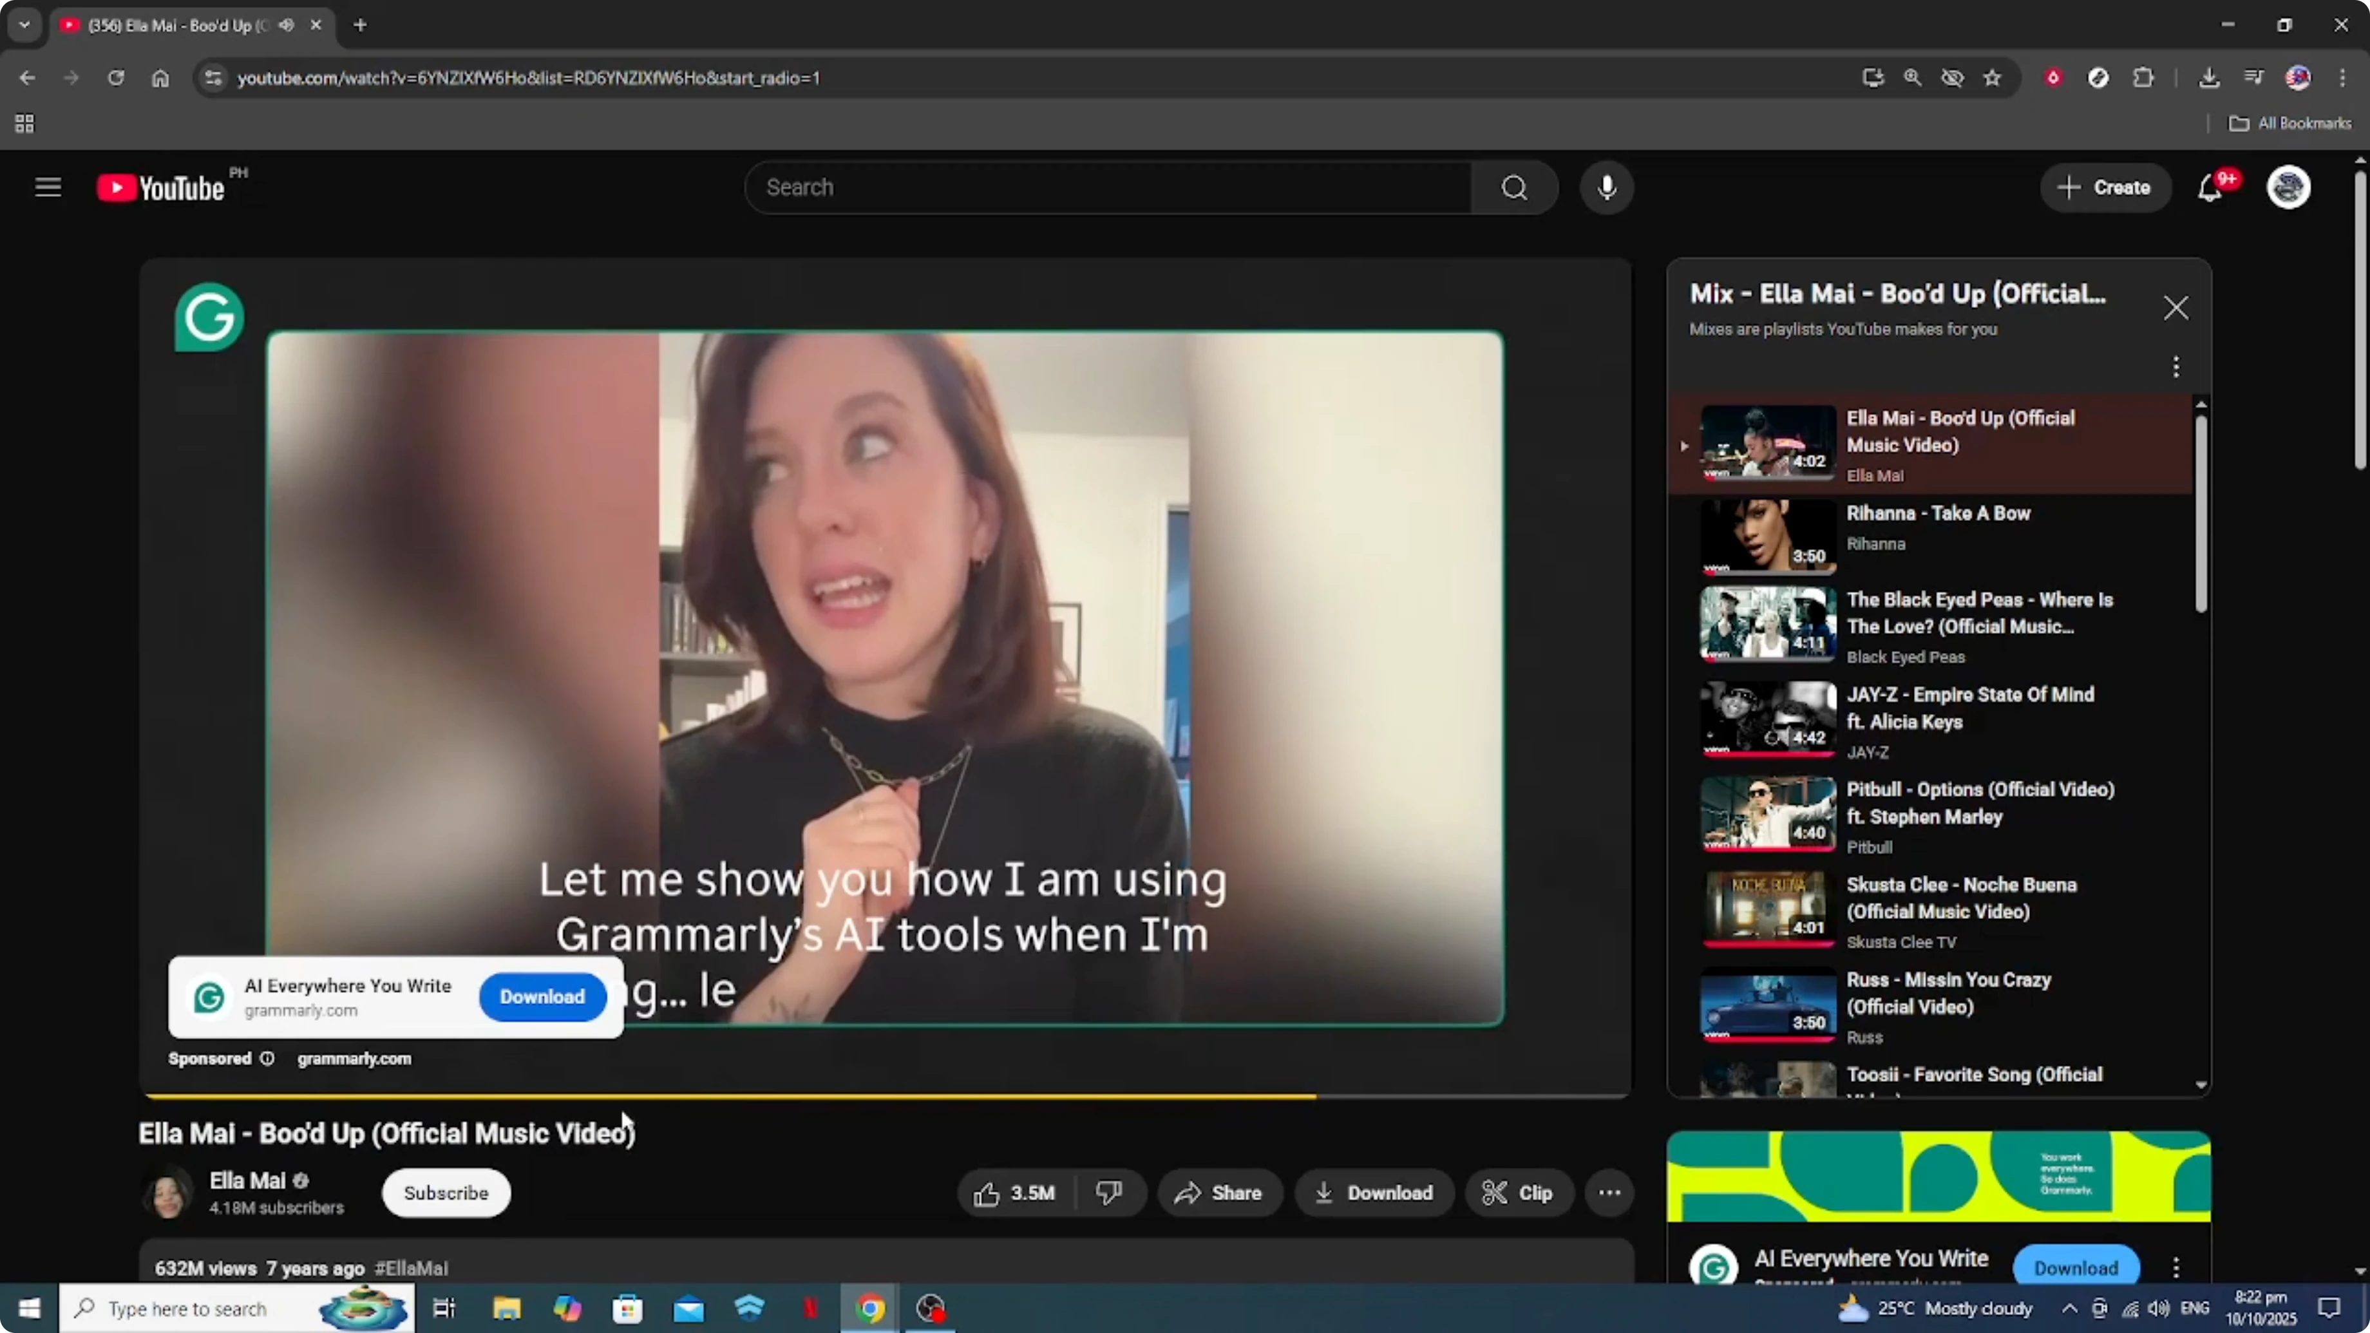Open the tab search chevron
Viewport: 2370px width, 1333px height.
click(x=24, y=26)
